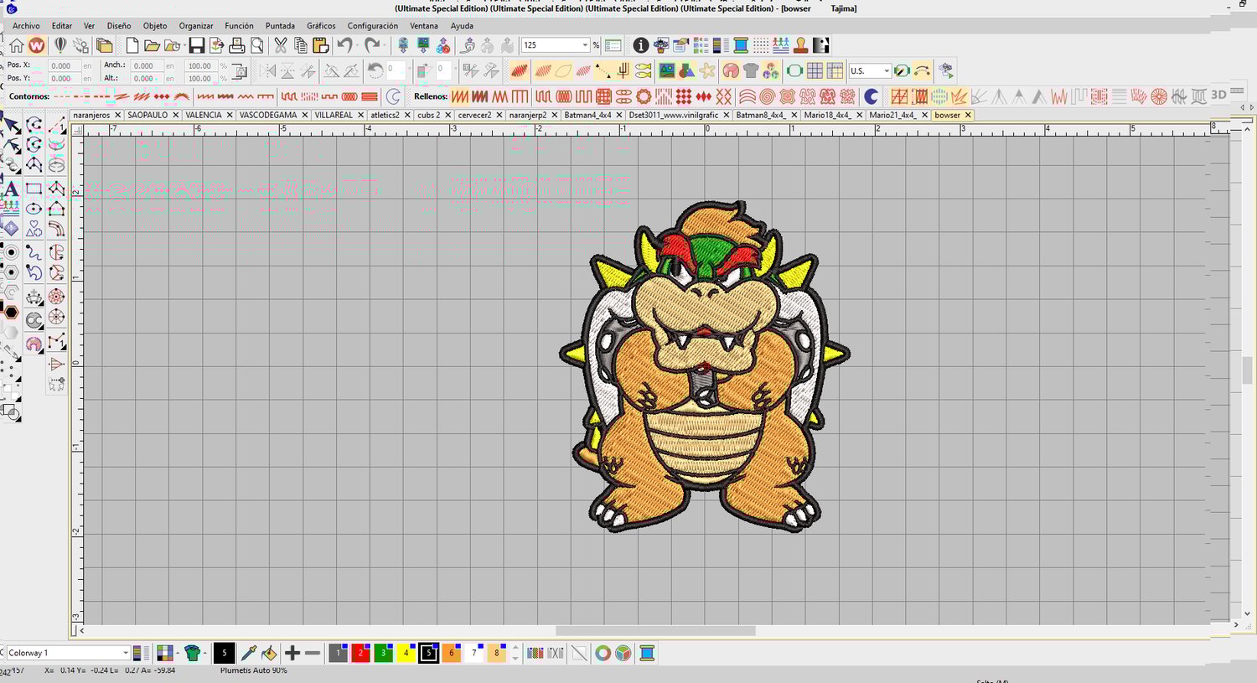The image size is (1257, 683).
Task: Save the design with the floppy icon
Action: 197,45
